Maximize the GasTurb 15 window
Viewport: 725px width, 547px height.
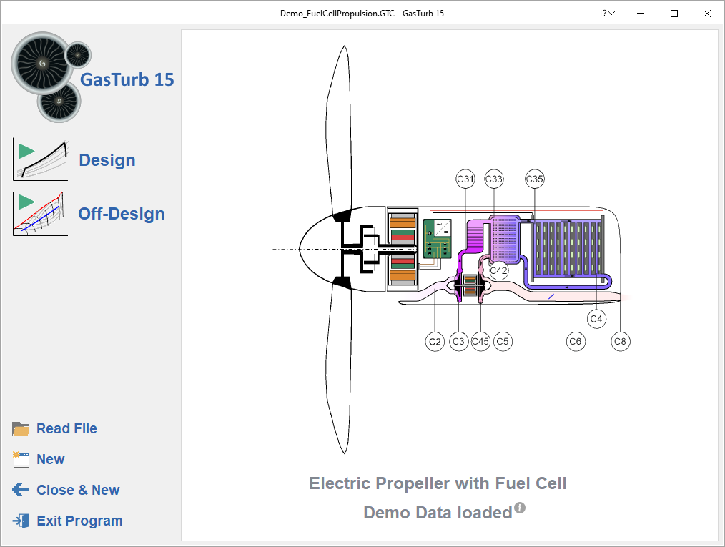pyautogui.click(x=674, y=14)
